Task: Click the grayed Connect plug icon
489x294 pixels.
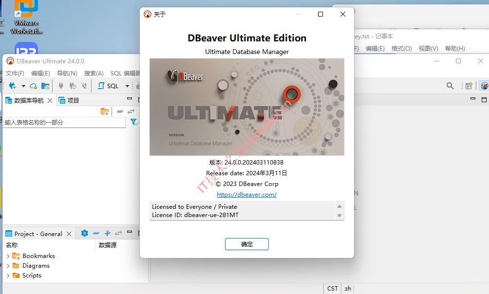Action: pyautogui.click(x=61, y=86)
